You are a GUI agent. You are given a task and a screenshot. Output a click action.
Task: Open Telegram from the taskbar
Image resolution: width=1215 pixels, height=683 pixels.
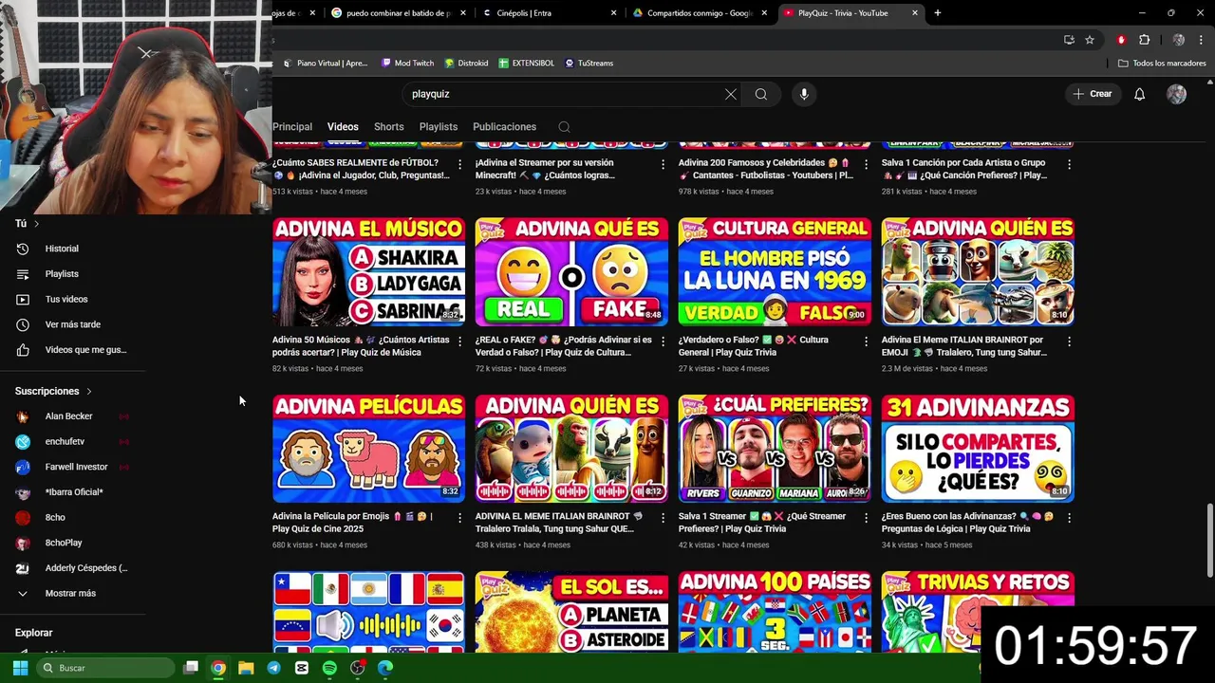[x=273, y=668]
